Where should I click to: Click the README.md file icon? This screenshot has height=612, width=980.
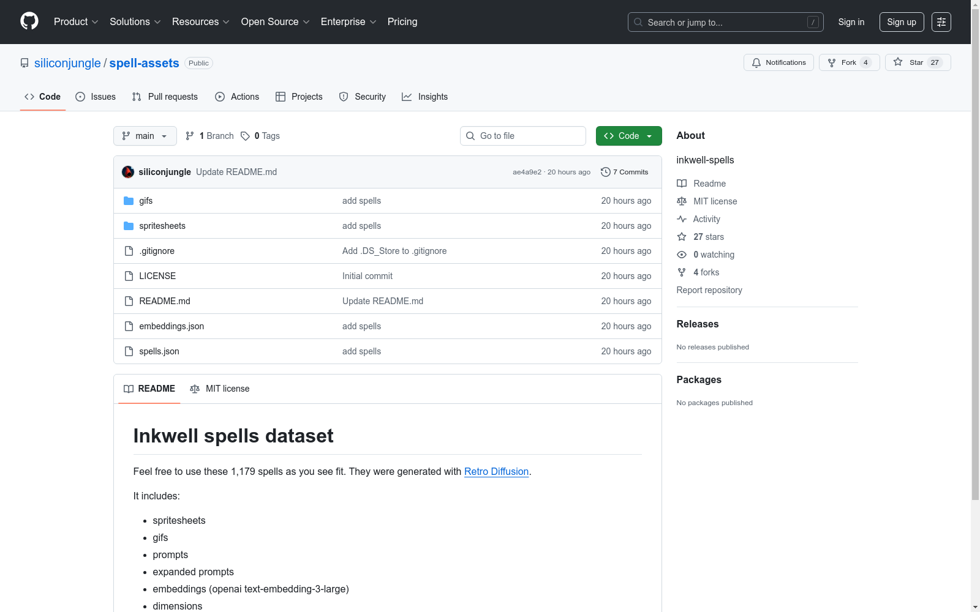tap(129, 301)
